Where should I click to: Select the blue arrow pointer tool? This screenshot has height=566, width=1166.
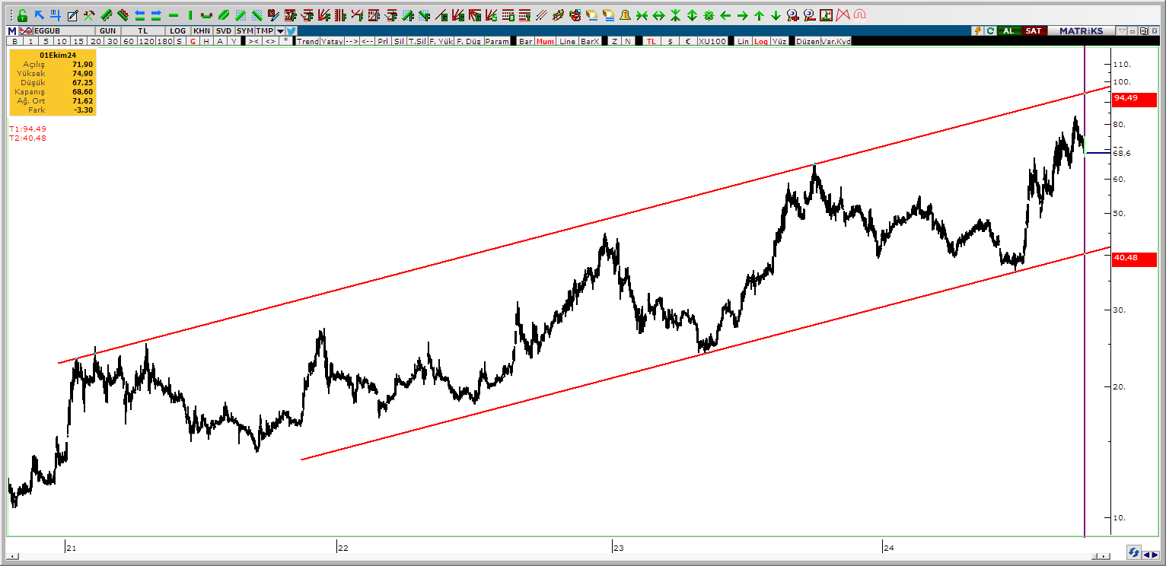tap(39, 15)
